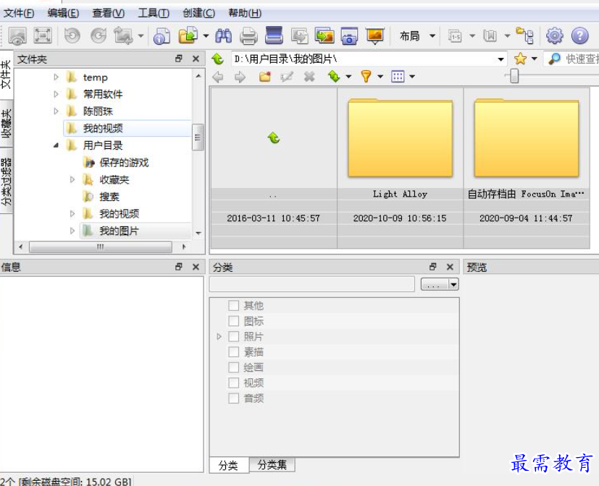Go up one level via green arrow

[x=217, y=59]
